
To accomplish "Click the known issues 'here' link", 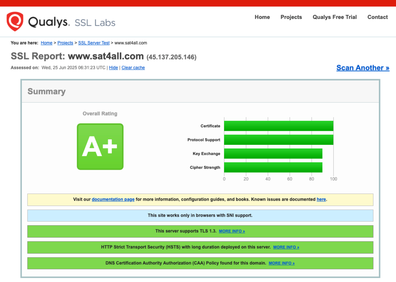I will (321, 199).
